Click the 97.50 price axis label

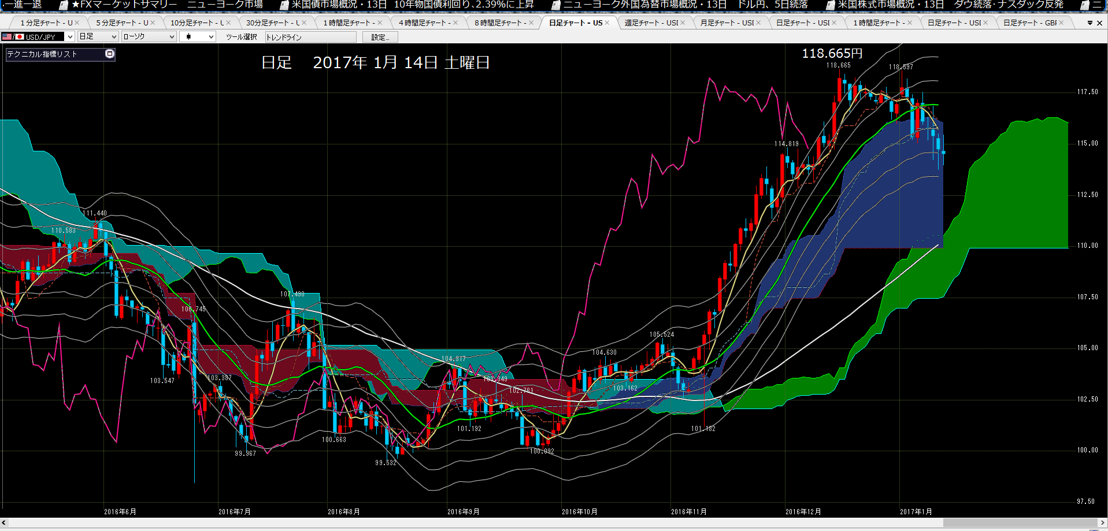pos(1085,502)
